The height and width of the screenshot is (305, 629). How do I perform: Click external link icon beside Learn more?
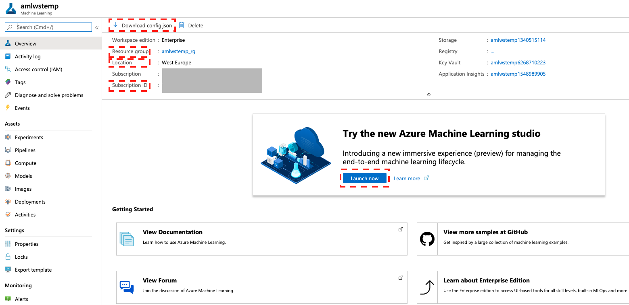click(x=426, y=178)
